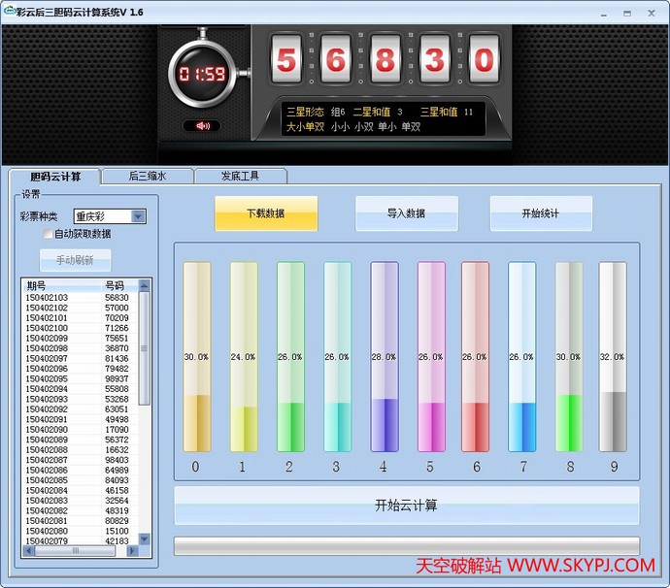
Task: Open the 彩票种类 lottery type dropdown
Action: pyautogui.click(x=138, y=216)
